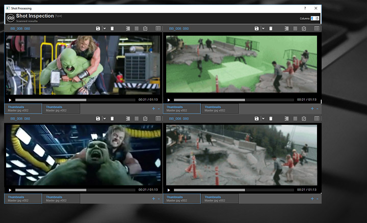This screenshot has height=223, width=367.
Task: Click the save icon in the bottom-right panel
Action: point(256,119)
